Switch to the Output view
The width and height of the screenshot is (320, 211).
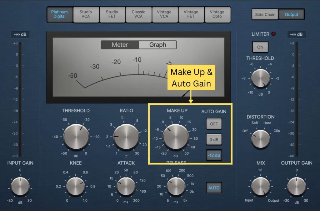[291, 14]
